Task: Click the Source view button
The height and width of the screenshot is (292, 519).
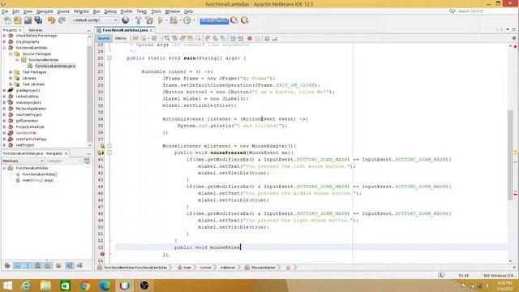Action: coord(103,38)
